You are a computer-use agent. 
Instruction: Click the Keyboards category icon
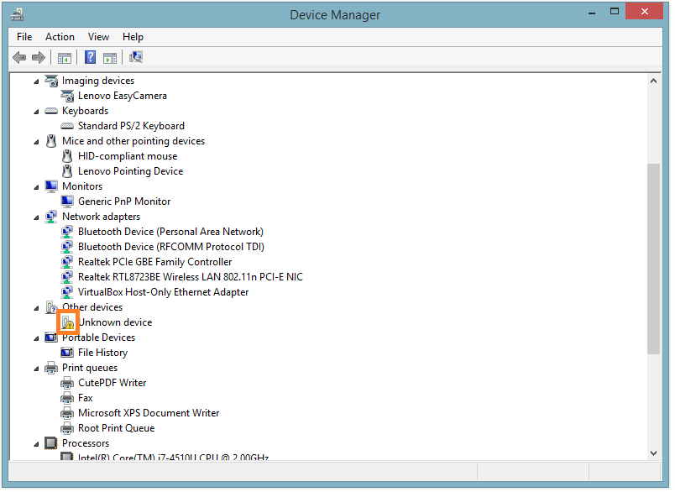coord(51,111)
